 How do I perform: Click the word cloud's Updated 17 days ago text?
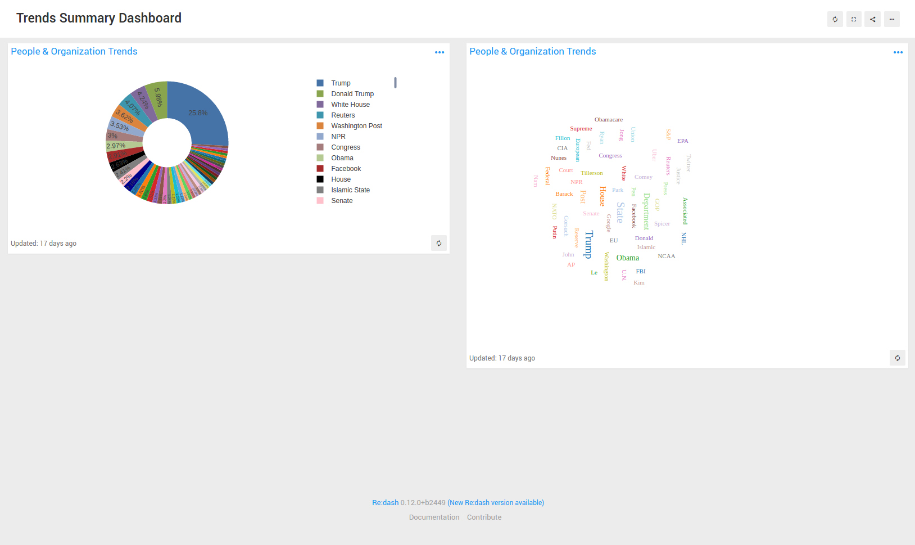click(502, 358)
